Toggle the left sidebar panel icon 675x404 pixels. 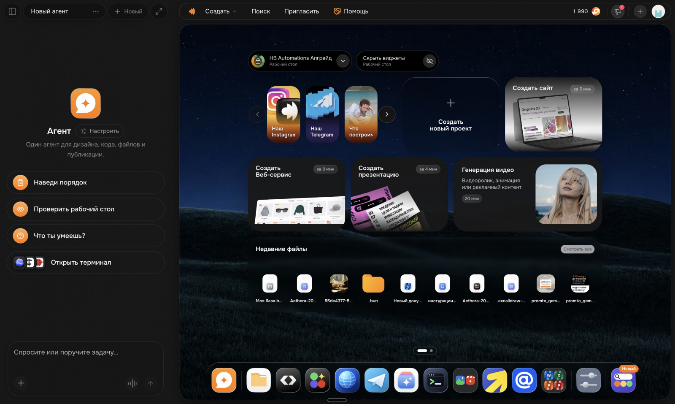tap(12, 11)
